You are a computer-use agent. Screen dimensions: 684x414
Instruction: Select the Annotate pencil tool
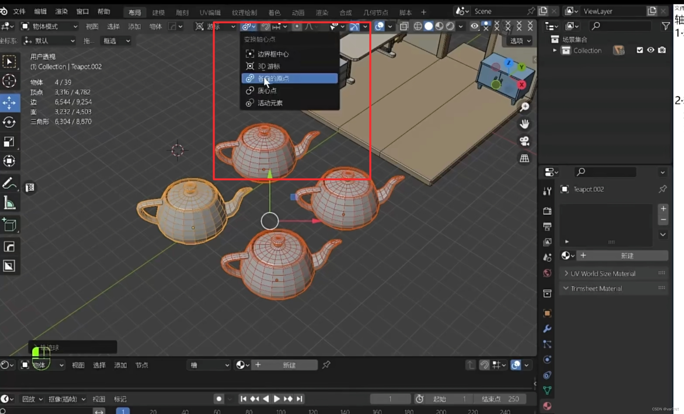tap(9, 183)
